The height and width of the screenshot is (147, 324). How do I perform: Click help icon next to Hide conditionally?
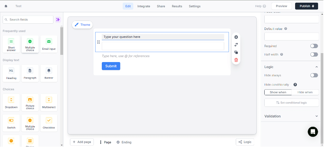(295, 85)
